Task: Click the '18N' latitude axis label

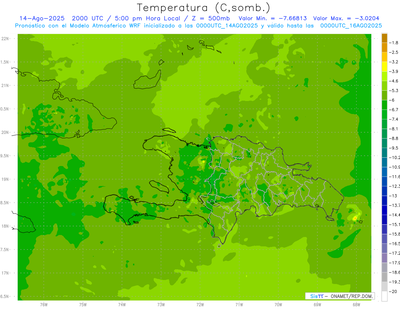Action: tap(5, 226)
